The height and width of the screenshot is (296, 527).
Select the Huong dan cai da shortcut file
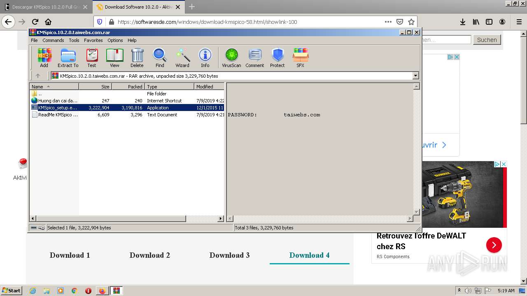pyautogui.click(x=127, y=101)
